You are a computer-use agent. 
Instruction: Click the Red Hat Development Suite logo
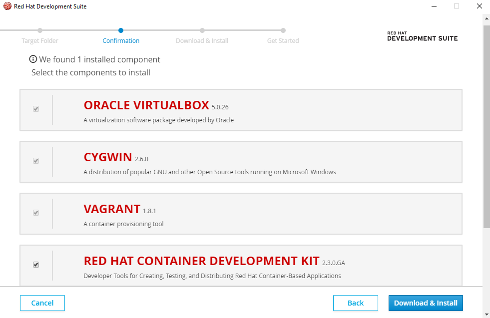click(x=423, y=36)
